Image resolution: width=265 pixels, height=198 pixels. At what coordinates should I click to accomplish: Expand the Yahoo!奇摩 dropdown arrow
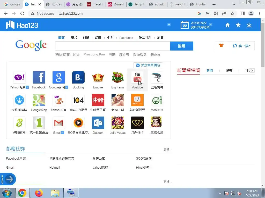pyautogui.click(x=27, y=87)
